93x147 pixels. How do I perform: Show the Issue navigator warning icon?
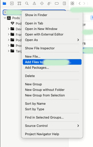point(34,4)
